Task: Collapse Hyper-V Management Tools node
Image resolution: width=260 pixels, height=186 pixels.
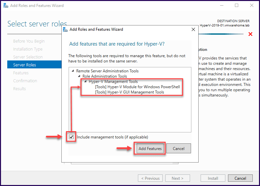Action: pos(85,82)
